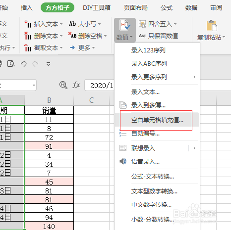
Task: Click the fx insert function icon
Action: [x=76, y=85]
